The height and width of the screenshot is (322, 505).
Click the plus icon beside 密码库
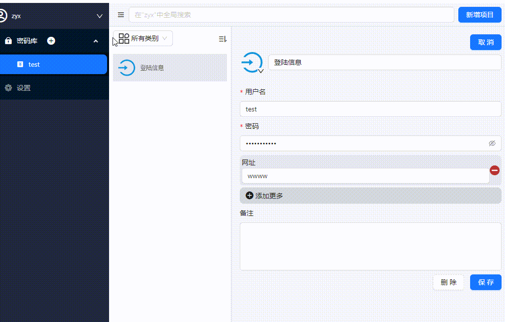pyautogui.click(x=51, y=41)
